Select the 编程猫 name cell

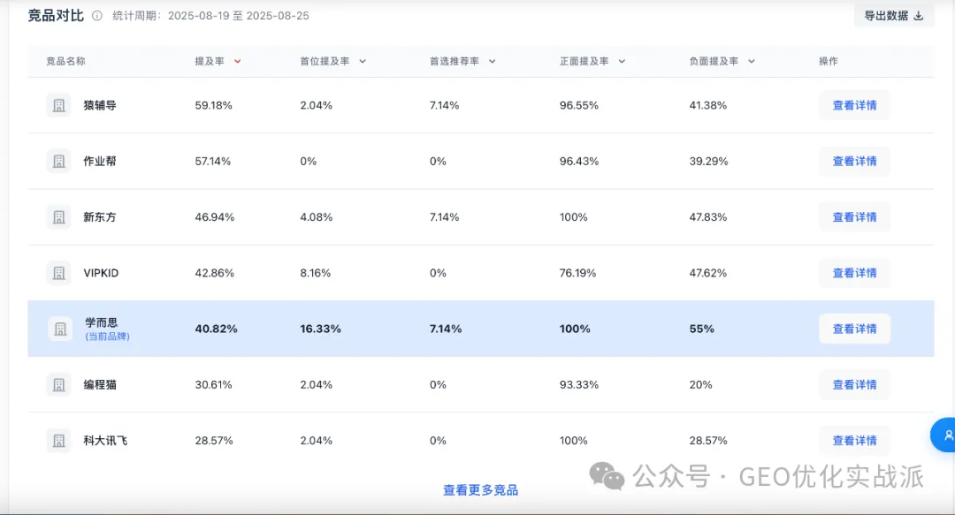100,385
